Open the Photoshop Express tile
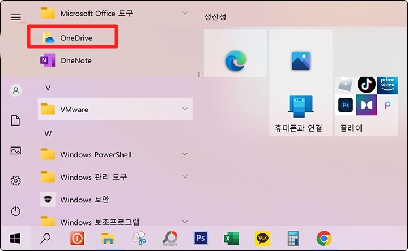The width and height of the screenshot is (408, 251). tap(346, 105)
